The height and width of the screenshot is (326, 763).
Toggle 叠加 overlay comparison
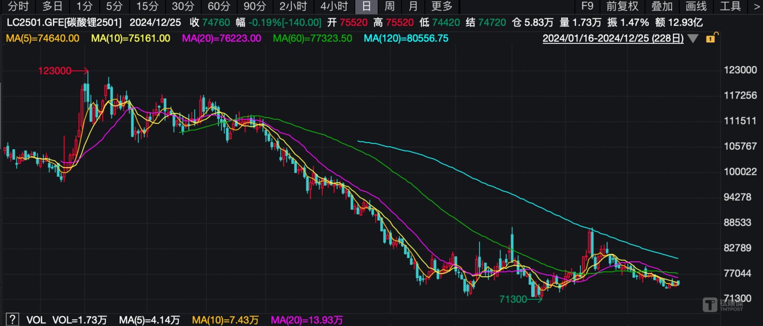pos(662,6)
